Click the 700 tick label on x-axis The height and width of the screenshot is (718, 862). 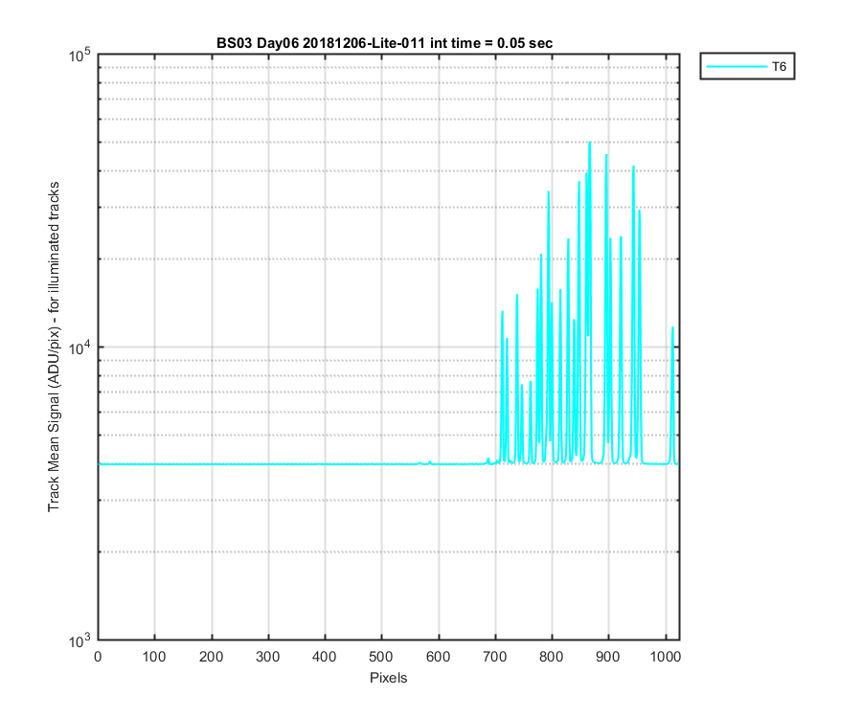(495, 657)
